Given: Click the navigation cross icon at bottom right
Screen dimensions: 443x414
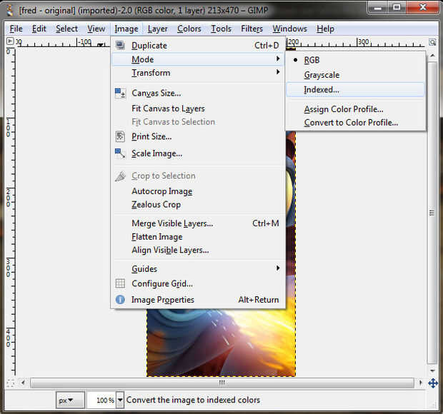Looking at the screenshot, I should [x=433, y=383].
